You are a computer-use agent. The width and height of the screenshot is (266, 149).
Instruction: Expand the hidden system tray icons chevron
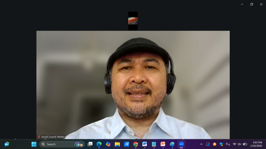pyautogui.click(x=201, y=144)
